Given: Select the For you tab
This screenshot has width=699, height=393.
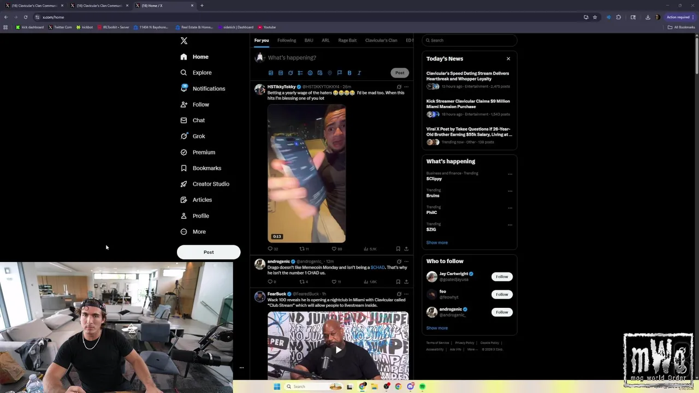Looking at the screenshot, I should pos(262,40).
